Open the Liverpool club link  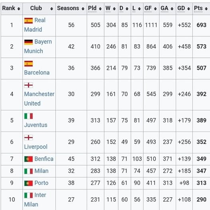click(36, 147)
